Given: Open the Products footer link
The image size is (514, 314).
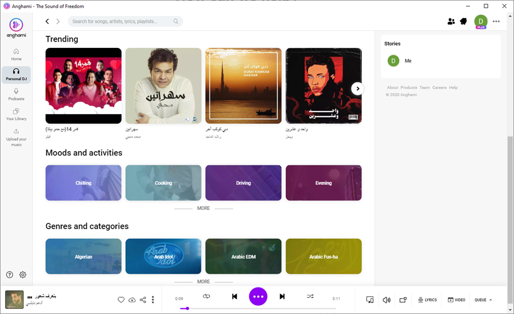Looking at the screenshot, I should click(x=409, y=87).
